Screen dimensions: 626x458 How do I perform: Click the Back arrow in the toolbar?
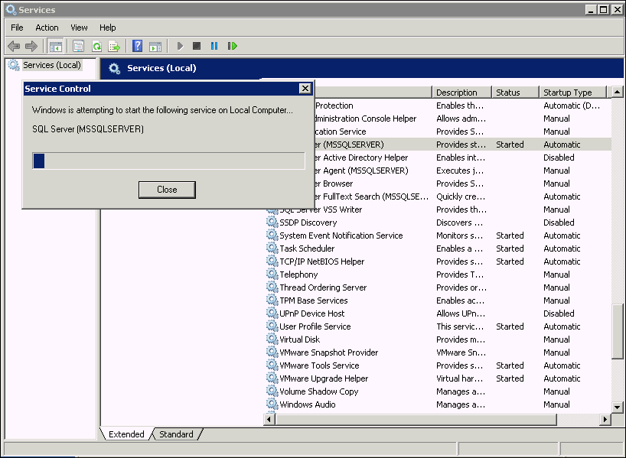tap(14, 46)
